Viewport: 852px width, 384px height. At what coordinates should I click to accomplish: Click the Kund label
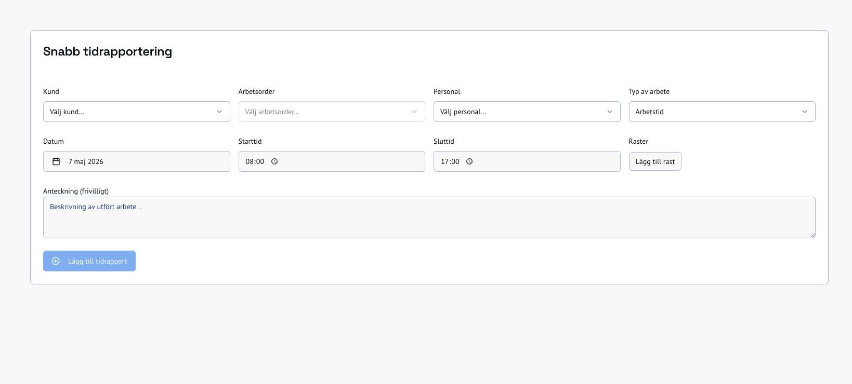pos(51,91)
